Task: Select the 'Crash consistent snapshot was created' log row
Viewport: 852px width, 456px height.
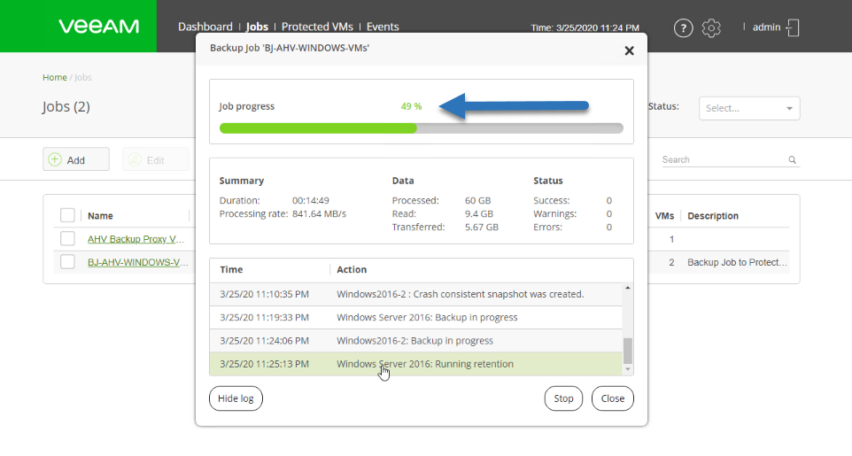Action: pyautogui.click(x=416, y=294)
